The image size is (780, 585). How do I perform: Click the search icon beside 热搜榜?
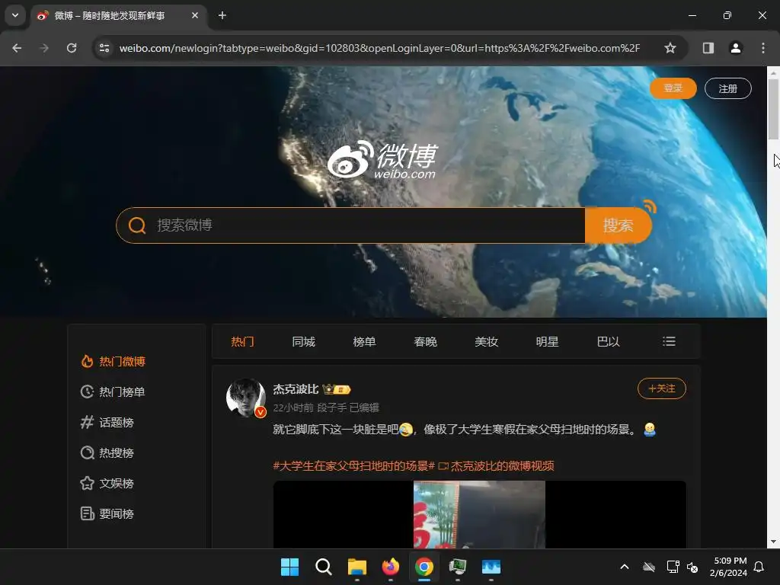(x=87, y=452)
